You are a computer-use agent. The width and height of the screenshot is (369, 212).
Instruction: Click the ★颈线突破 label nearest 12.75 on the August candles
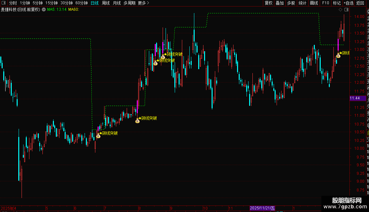(x=166, y=60)
